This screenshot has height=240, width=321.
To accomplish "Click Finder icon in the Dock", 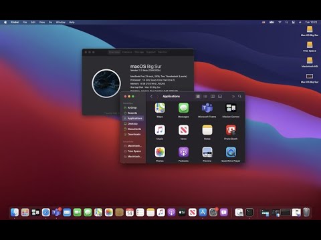I will click(x=15, y=213).
